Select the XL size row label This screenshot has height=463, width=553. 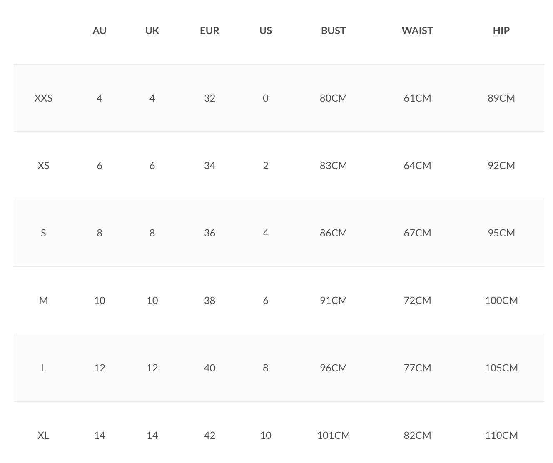(43, 436)
